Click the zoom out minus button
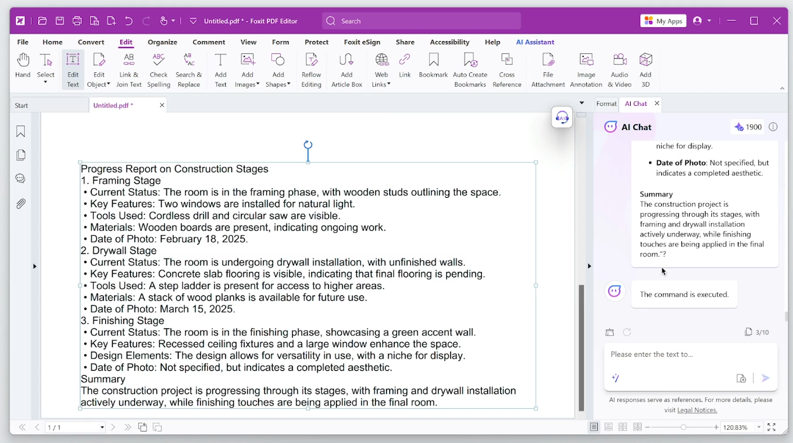The height and width of the screenshot is (443, 793). point(648,427)
